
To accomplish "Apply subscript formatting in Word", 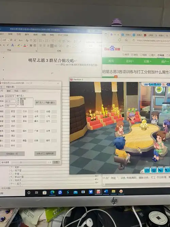I will coord(4,45).
